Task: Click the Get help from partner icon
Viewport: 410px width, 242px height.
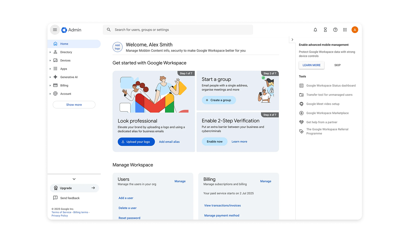Action: [x=301, y=122]
